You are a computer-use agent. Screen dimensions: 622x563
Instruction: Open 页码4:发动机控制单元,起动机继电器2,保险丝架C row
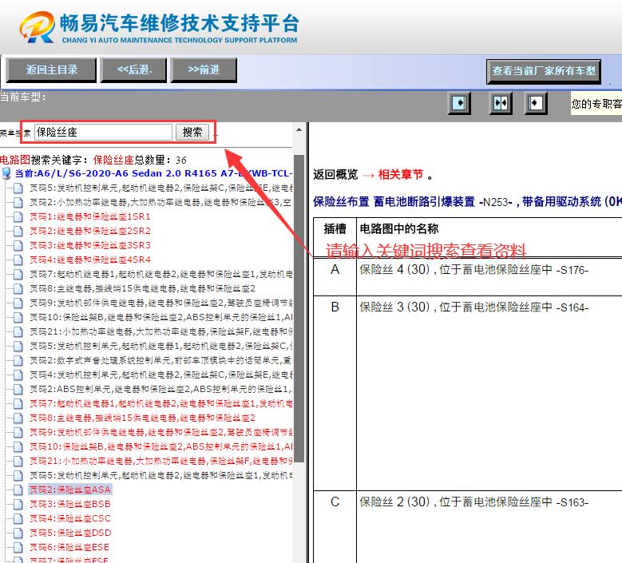pos(160,375)
